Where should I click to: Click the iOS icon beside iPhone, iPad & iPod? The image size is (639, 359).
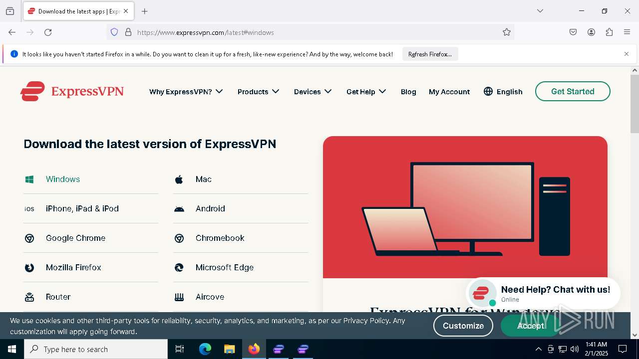coord(29,209)
